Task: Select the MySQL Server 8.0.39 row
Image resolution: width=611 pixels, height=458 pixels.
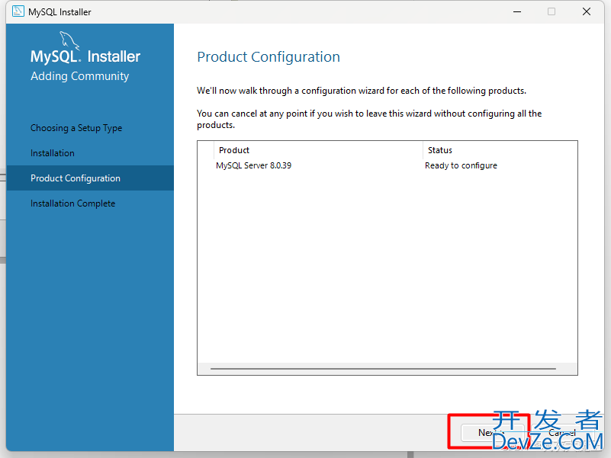Action: (388, 165)
